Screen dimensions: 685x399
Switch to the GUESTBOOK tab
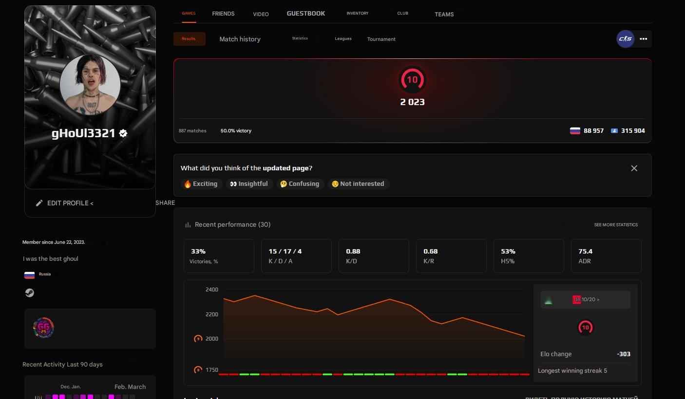click(305, 14)
